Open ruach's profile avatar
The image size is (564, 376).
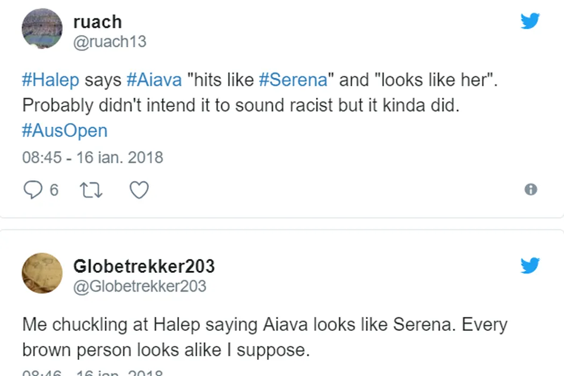(x=42, y=28)
